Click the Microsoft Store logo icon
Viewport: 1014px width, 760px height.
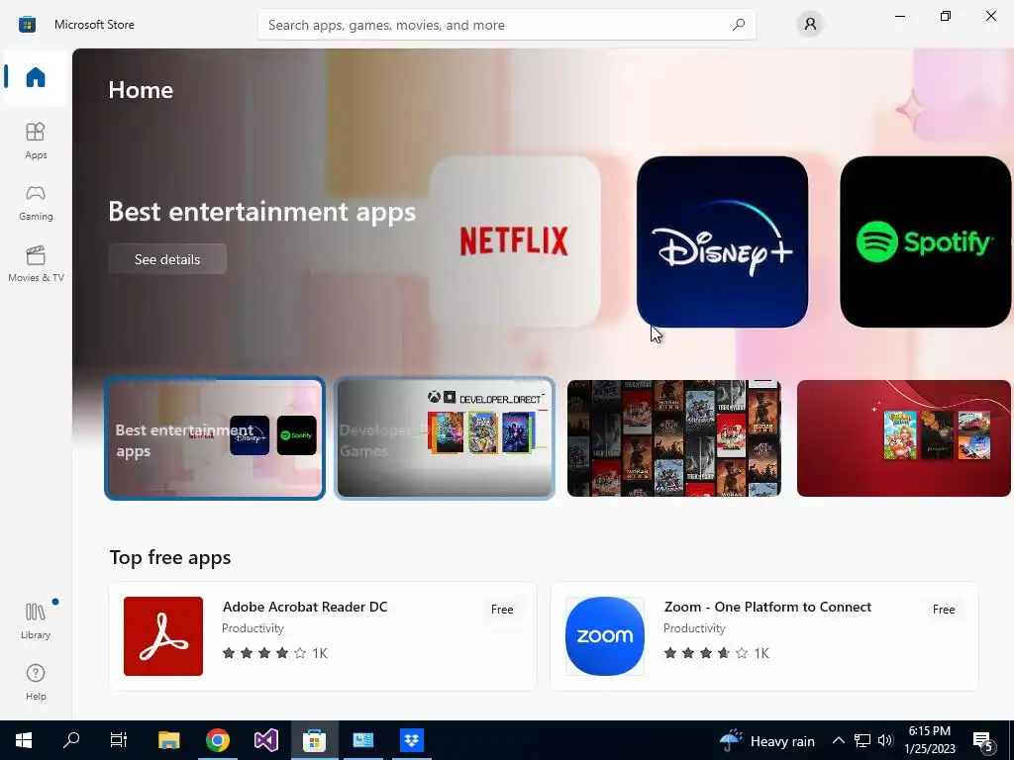pos(27,25)
